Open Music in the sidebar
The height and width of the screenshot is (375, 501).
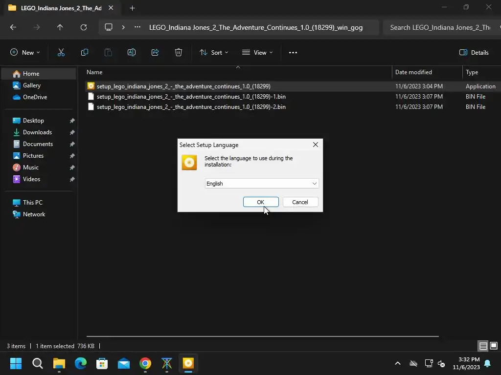tap(30, 167)
